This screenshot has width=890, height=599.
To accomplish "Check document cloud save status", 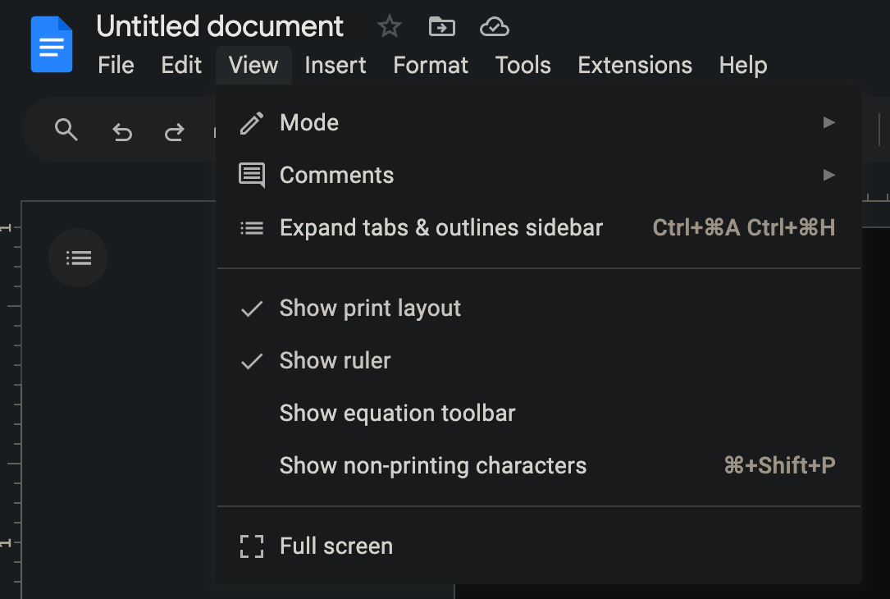I will point(494,25).
